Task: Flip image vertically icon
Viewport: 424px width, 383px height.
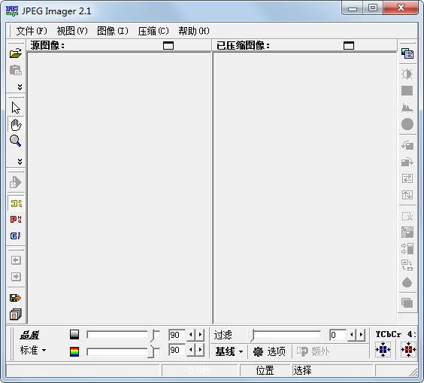Action: [407, 195]
